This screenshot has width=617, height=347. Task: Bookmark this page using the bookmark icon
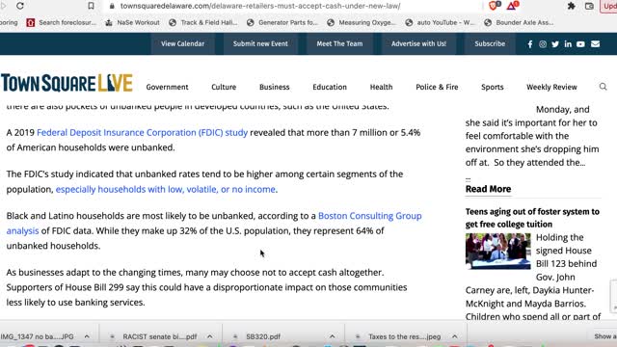coord(91,6)
